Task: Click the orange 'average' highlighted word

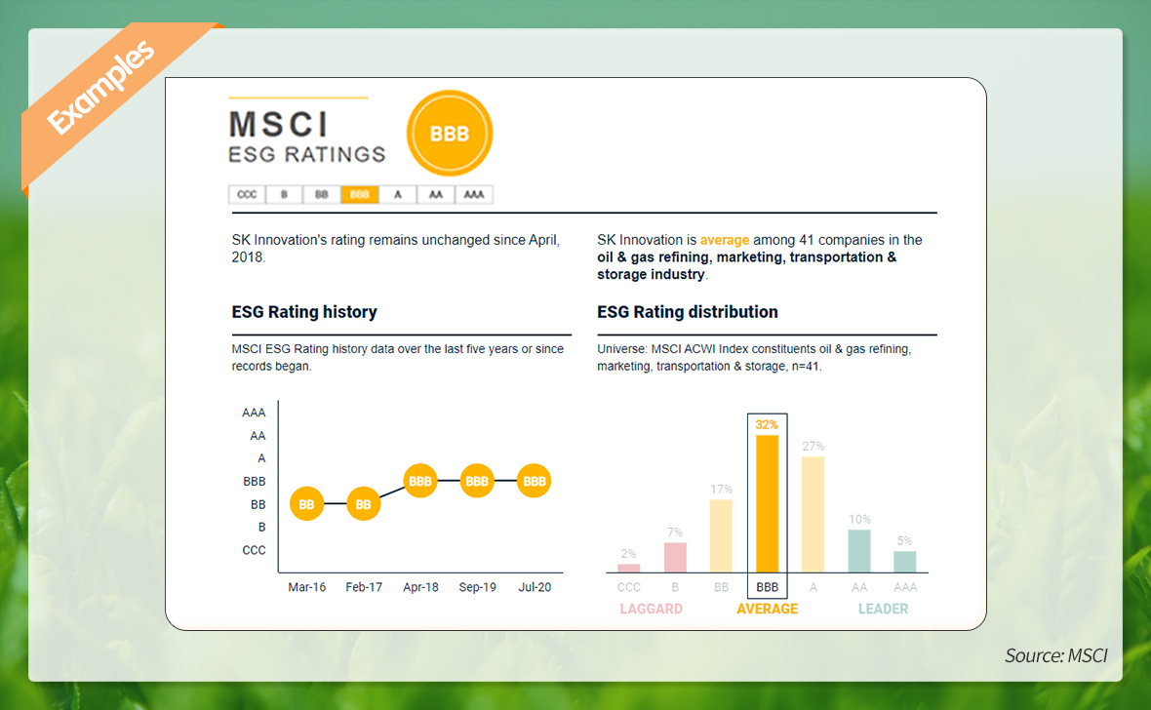Action: coord(725,240)
